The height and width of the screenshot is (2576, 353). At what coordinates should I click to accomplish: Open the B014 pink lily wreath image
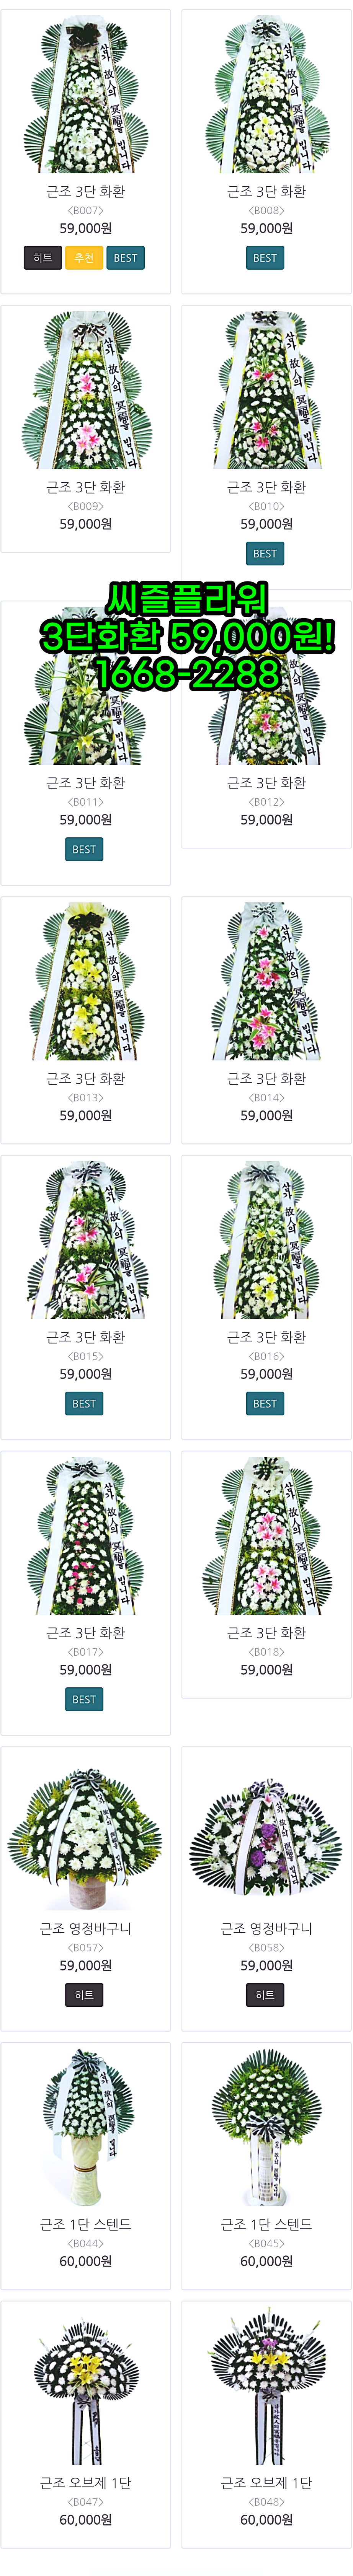266,981
